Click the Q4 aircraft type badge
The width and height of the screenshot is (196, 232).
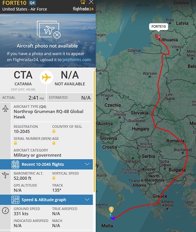[32, 3]
